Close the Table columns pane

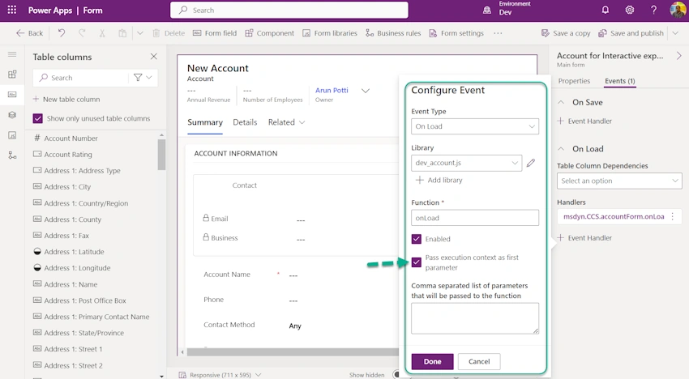pyautogui.click(x=153, y=56)
